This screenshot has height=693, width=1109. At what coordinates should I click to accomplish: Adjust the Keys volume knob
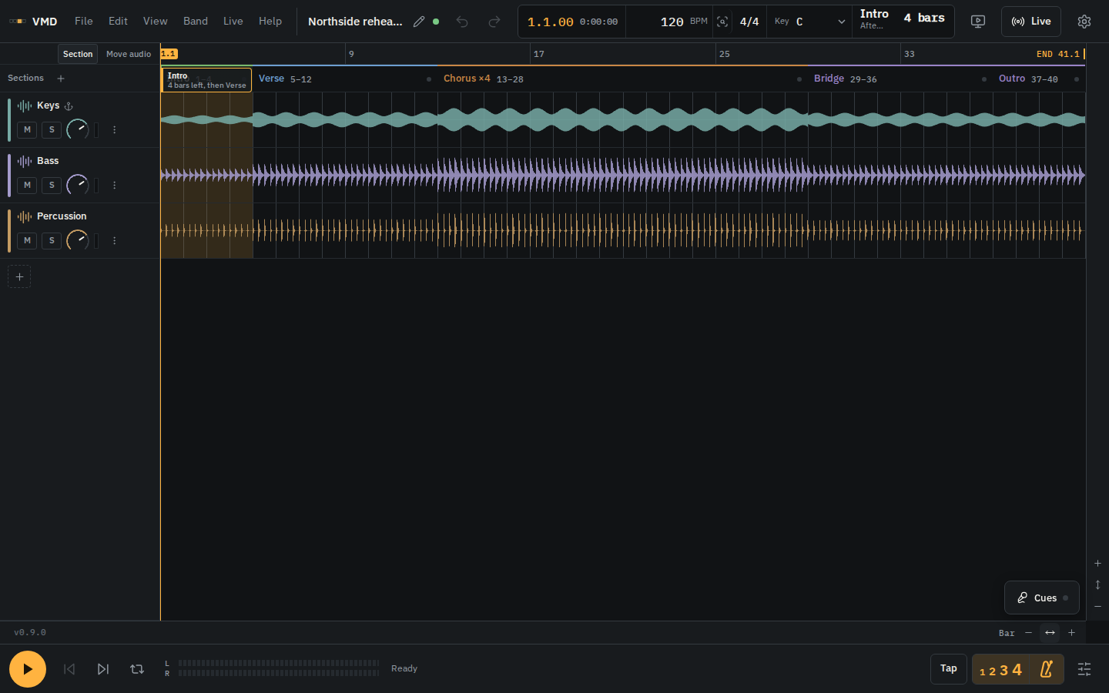[x=77, y=129]
